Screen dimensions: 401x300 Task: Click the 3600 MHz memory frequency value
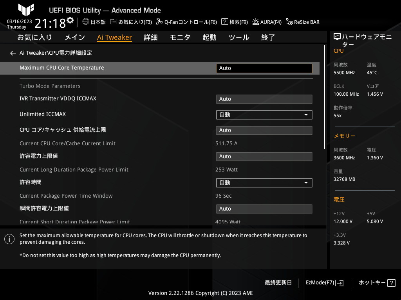pyautogui.click(x=344, y=158)
